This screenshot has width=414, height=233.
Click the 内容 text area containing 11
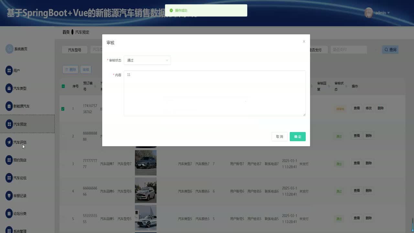215,93
